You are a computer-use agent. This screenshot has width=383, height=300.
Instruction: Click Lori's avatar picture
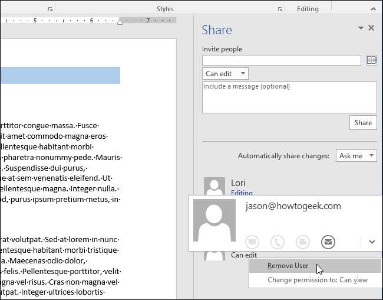pos(214,185)
